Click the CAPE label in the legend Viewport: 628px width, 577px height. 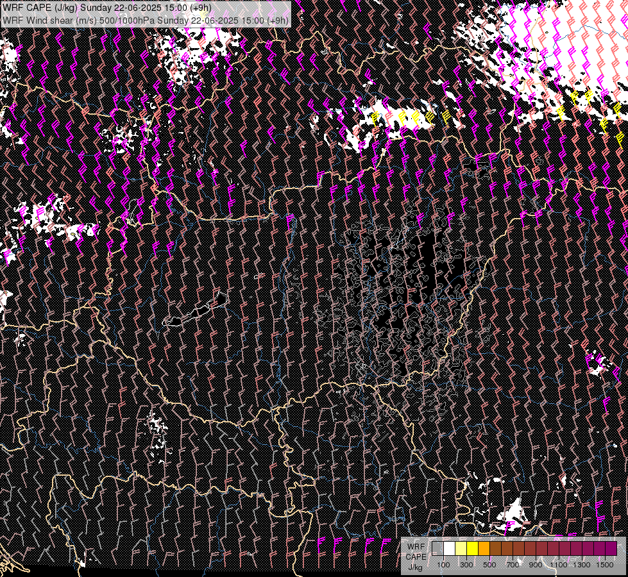pyautogui.click(x=416, y=557)
